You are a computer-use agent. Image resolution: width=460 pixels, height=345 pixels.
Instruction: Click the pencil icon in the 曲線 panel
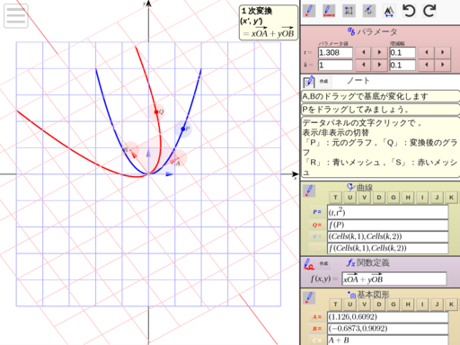309,190
